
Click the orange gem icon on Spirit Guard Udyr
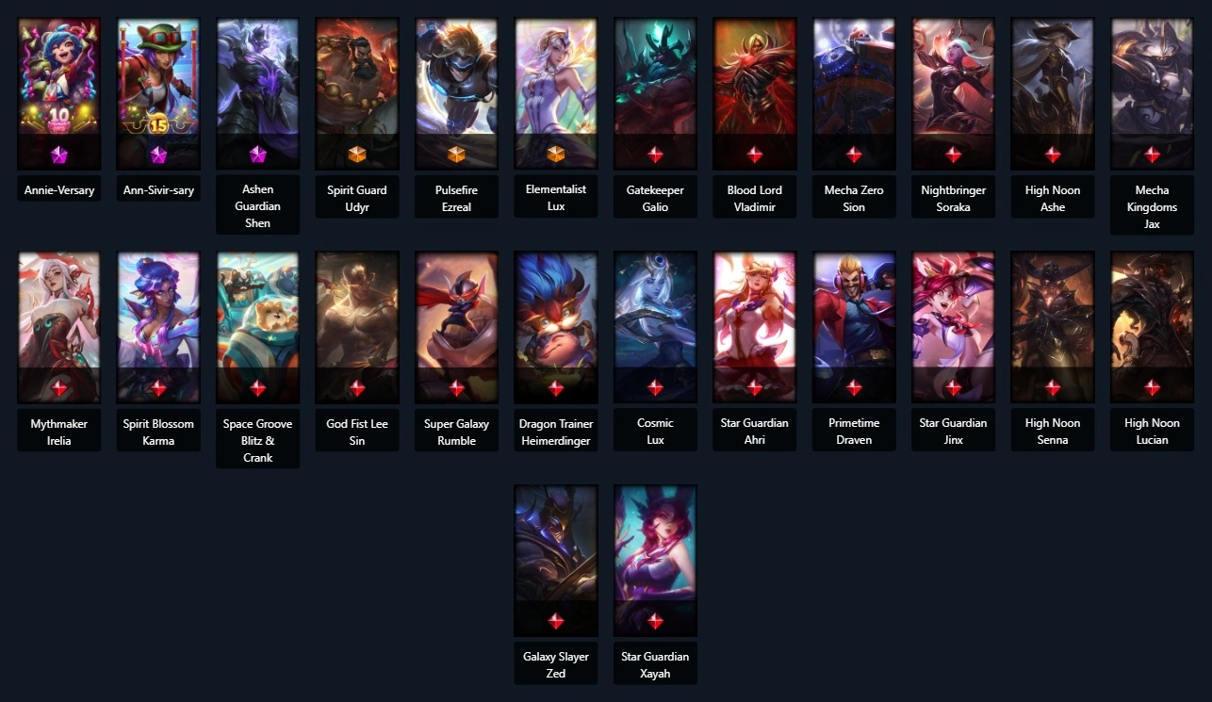point(357,155)
